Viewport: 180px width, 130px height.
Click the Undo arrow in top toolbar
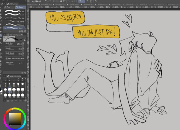[x=46, y=1]
